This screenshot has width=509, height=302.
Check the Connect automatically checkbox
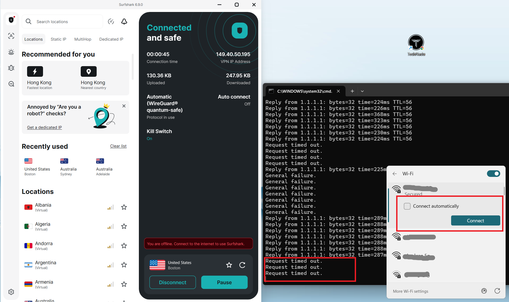point(407,206)
